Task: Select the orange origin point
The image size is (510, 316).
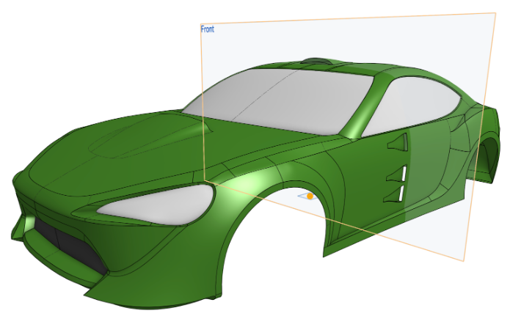Action: tap(310, 196)
